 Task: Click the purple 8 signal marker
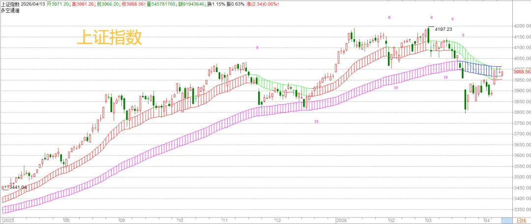coord(257,48)
